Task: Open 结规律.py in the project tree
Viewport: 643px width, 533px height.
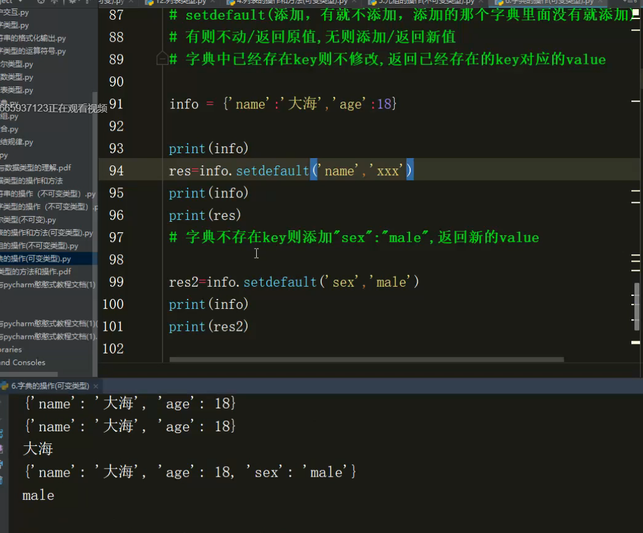Action: pos(17,142)
